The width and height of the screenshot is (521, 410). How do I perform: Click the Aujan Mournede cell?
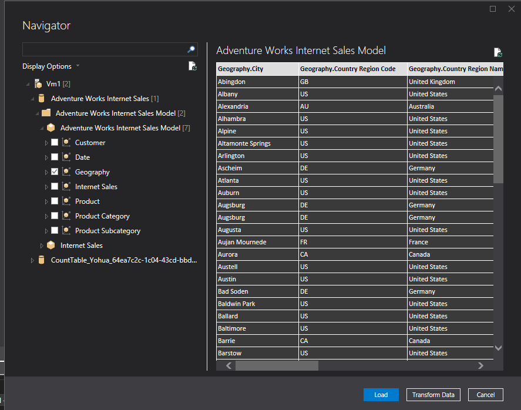tap(257, 242)
